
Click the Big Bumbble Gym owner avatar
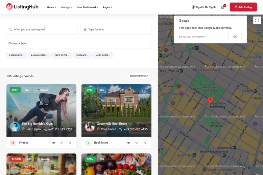click(15, 127)
